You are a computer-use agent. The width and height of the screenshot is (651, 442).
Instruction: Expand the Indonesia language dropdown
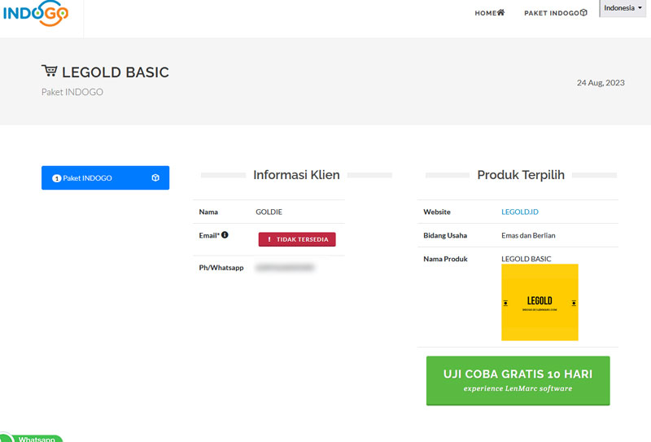click(x=623, y=8)
